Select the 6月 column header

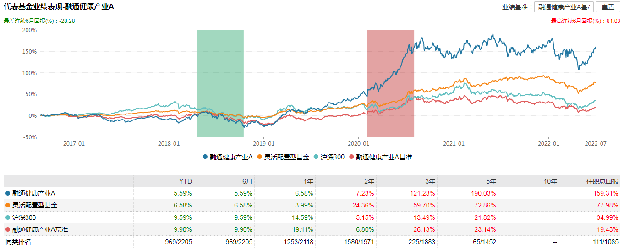[247, 181]
